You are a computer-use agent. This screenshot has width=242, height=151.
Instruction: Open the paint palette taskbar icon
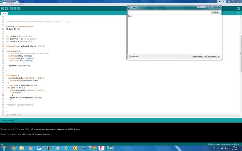point(75,148)
